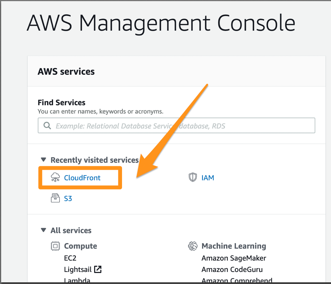Screen dimensions: 331x284
Task: Open Amazon CodeGuru
Action: 232,269
